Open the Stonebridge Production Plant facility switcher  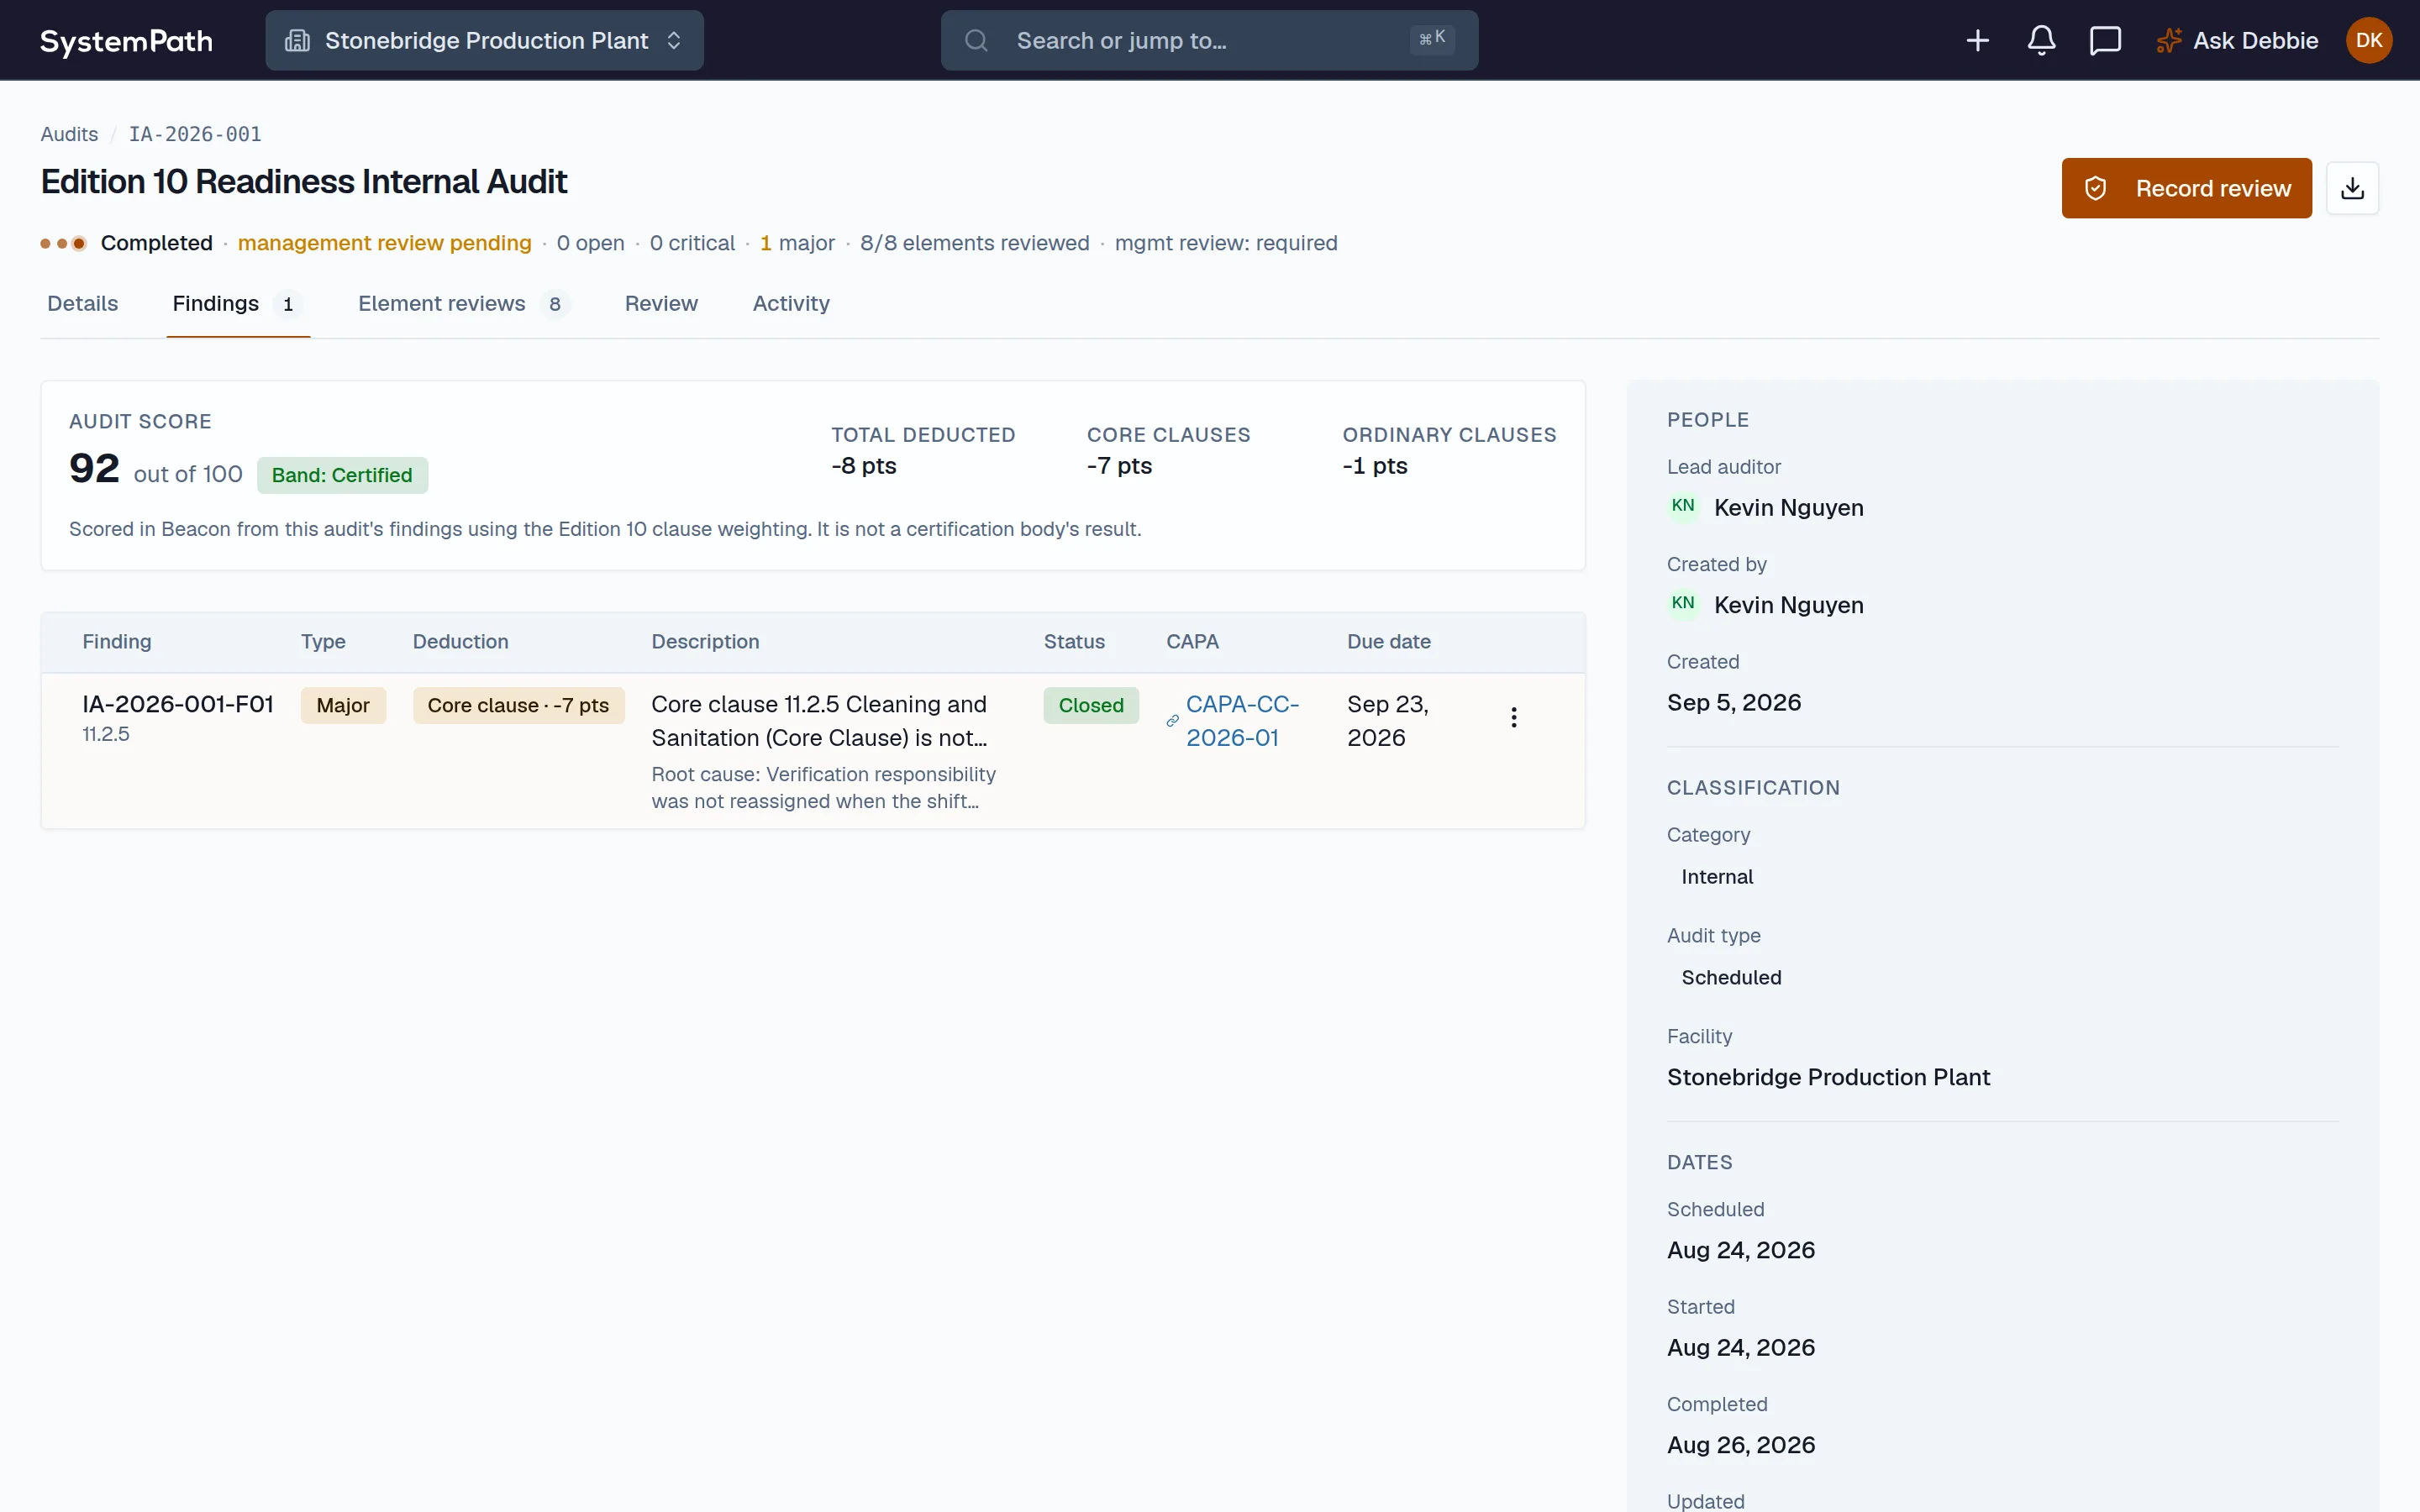pyautogui.click(x=484, y=41)
